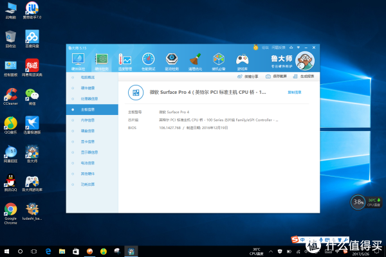This screenshot has height=257, width=386.
Task: Open Google Chrome desktop shortcut
Action: 10,213
